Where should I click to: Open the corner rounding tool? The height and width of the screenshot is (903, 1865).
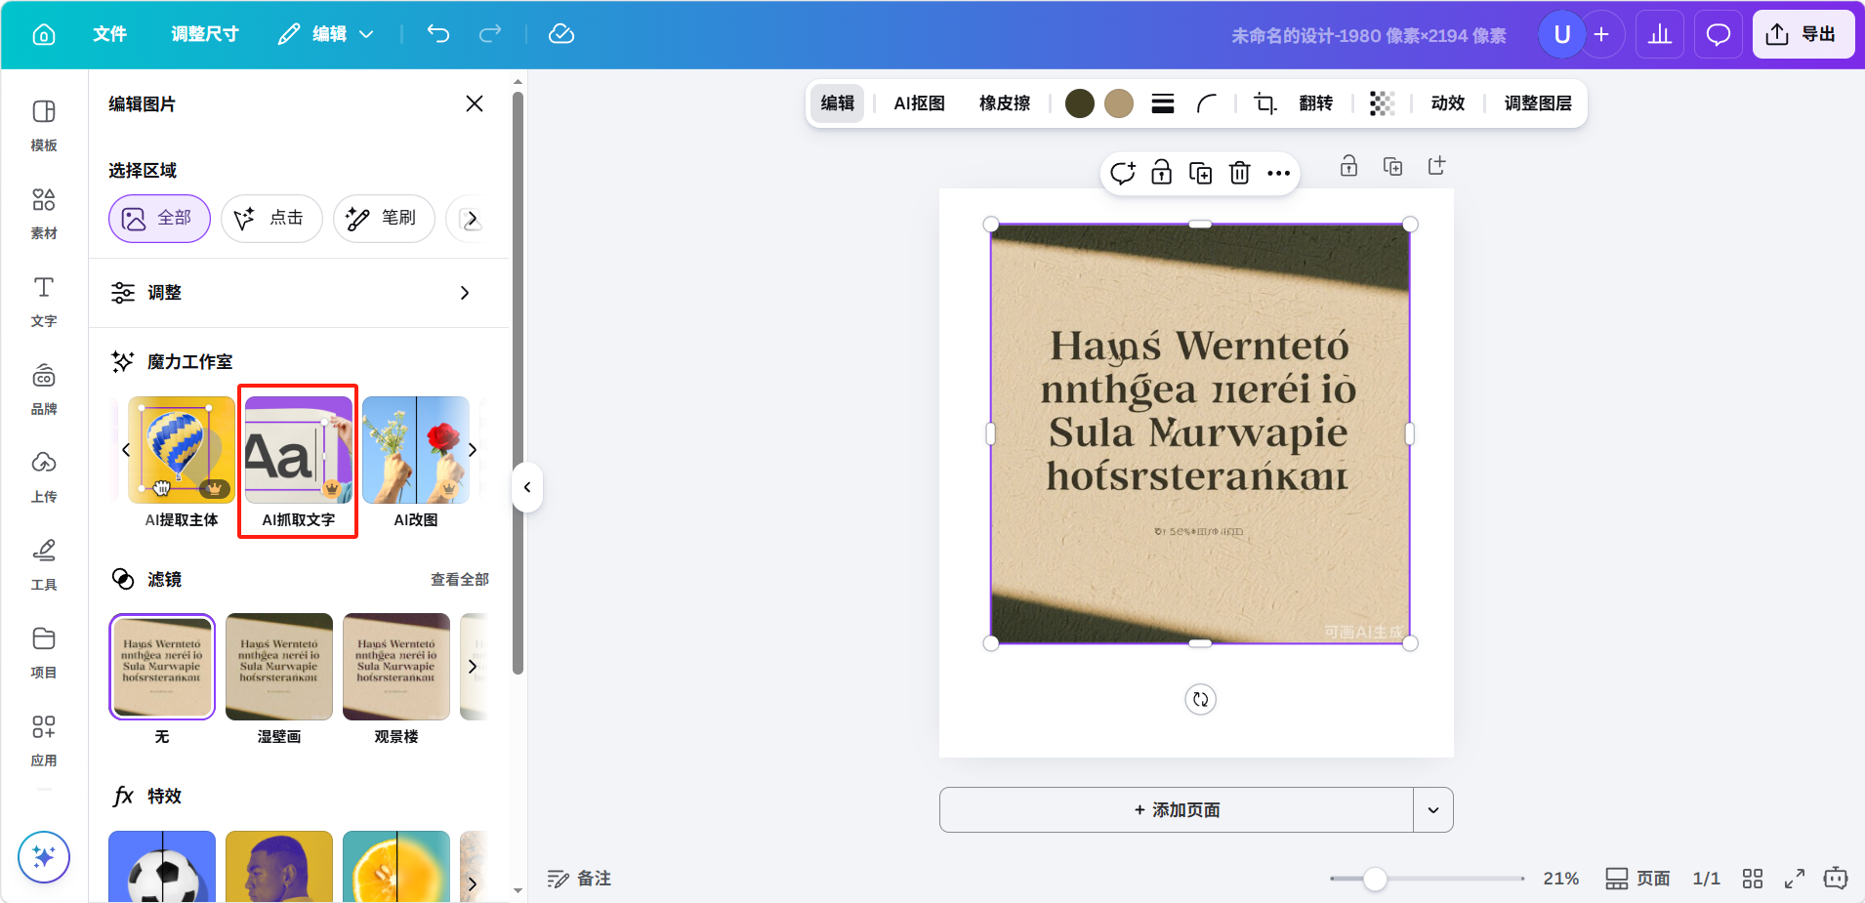[1207, 103]
